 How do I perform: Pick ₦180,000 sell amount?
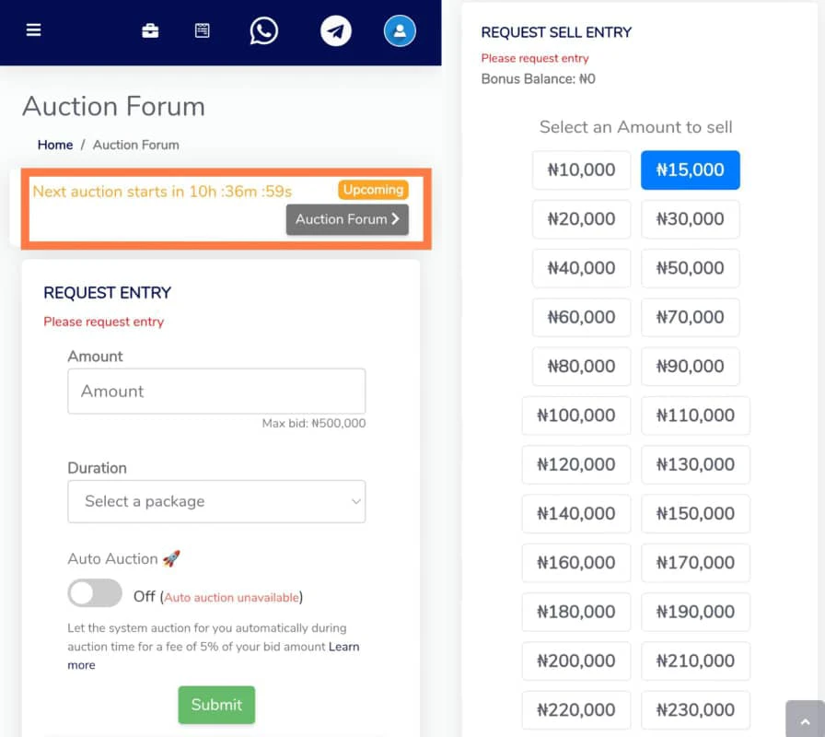(576, 611)
